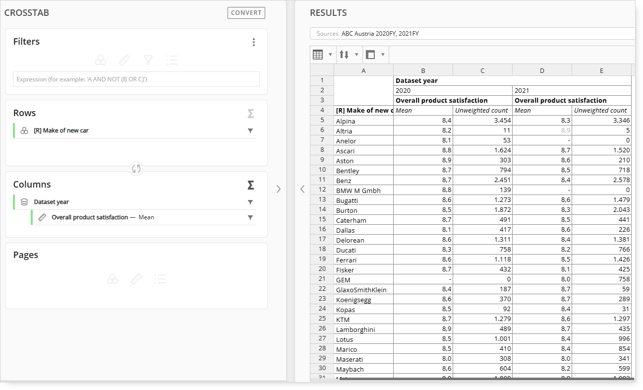Click the list icon in Filters
Image resolution: width=643 pixels, height=390 pixels.
click(172, 61)
